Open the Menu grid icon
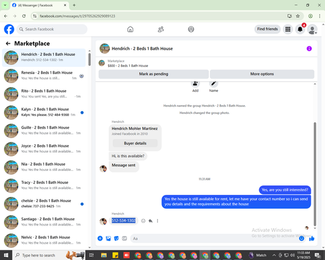Image resolution: width=325 pixels, height=260 pixels. tap(288, 29)
